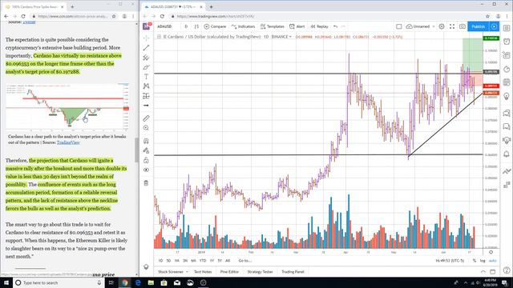
Task: Expand the chart legend toggle icon
Action: pyautogui.click(x=159, y=37)
